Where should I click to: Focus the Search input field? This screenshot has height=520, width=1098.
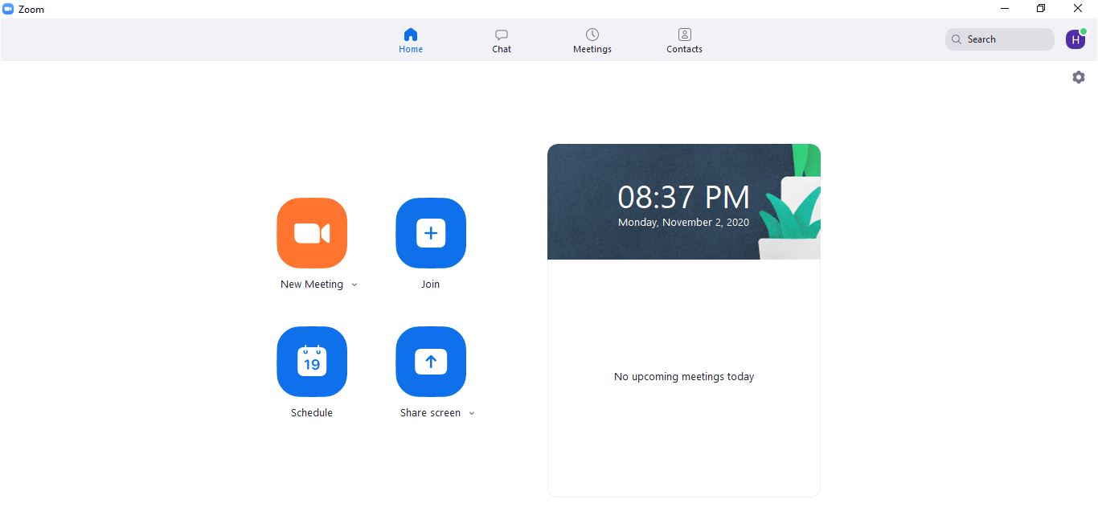(x=1000, y=39)
